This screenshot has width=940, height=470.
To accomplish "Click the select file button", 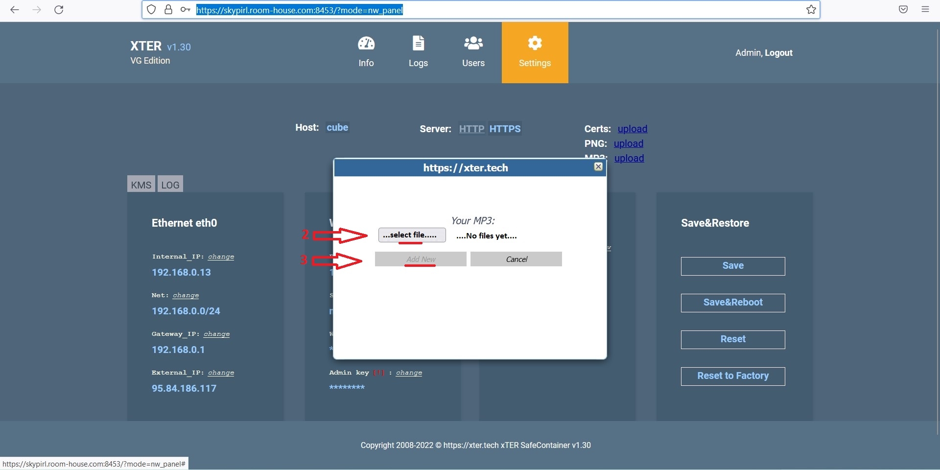I will (412, 235).
